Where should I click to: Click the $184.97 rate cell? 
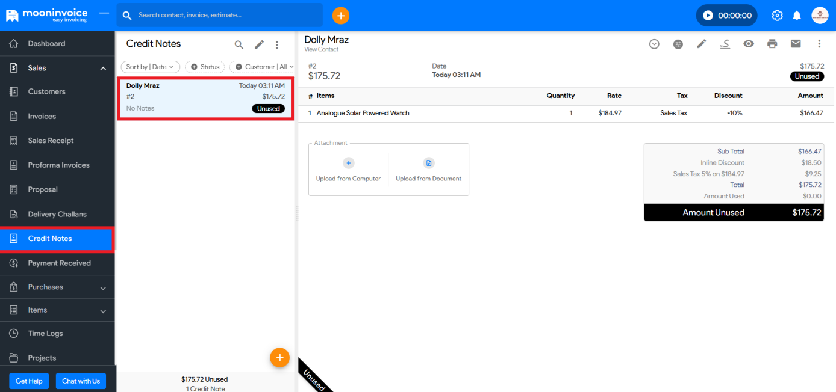click(610, 113)
